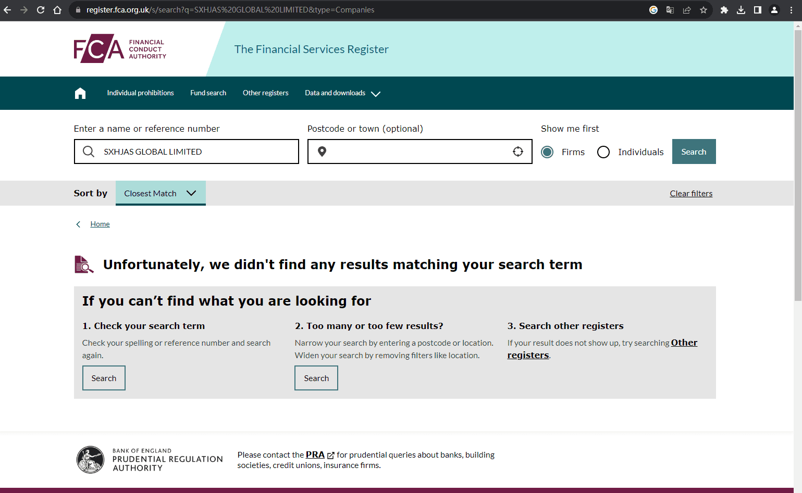
Task: Open the browser three-dot menu
Action: 791,10
